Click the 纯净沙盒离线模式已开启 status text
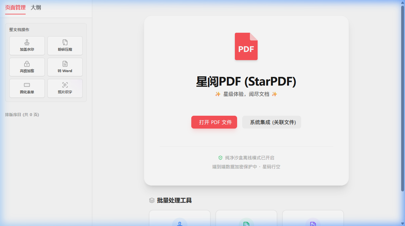This screenshot has height=226, width=405. click(x=250, y=158)
